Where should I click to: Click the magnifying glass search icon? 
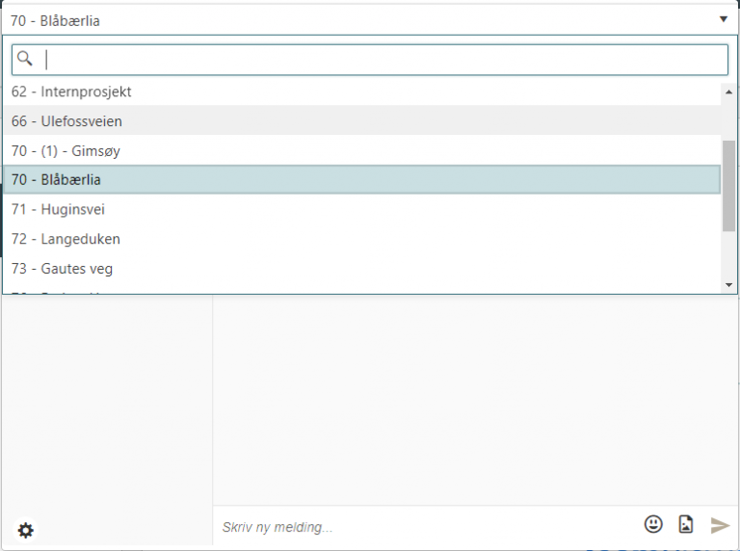tap(25, 60)
